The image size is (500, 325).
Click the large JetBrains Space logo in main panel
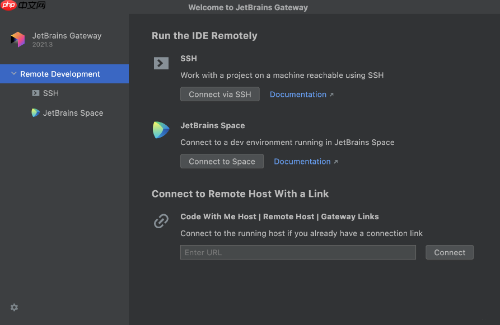(x=161, y=130)
